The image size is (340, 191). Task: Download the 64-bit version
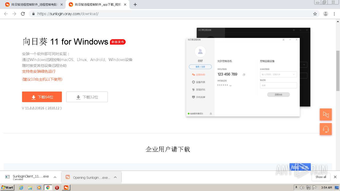[x=42, y=97]
